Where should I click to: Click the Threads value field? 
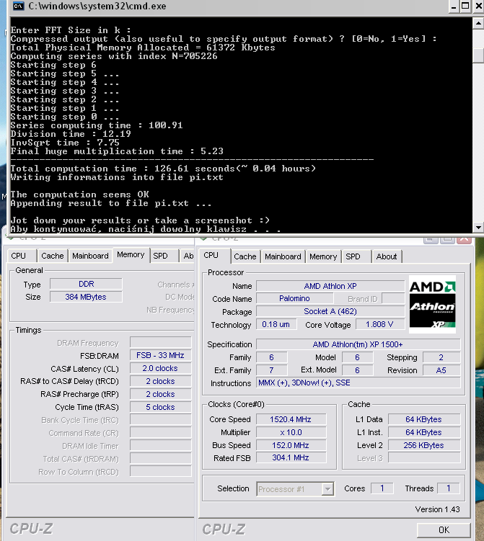pyautogui.click(x=449, y=488)
